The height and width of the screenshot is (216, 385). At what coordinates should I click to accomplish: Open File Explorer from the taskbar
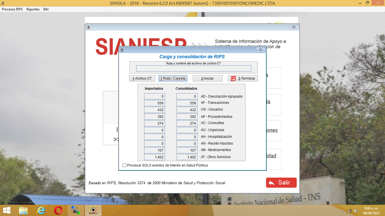pyautogui.click(x=23, y=210)
